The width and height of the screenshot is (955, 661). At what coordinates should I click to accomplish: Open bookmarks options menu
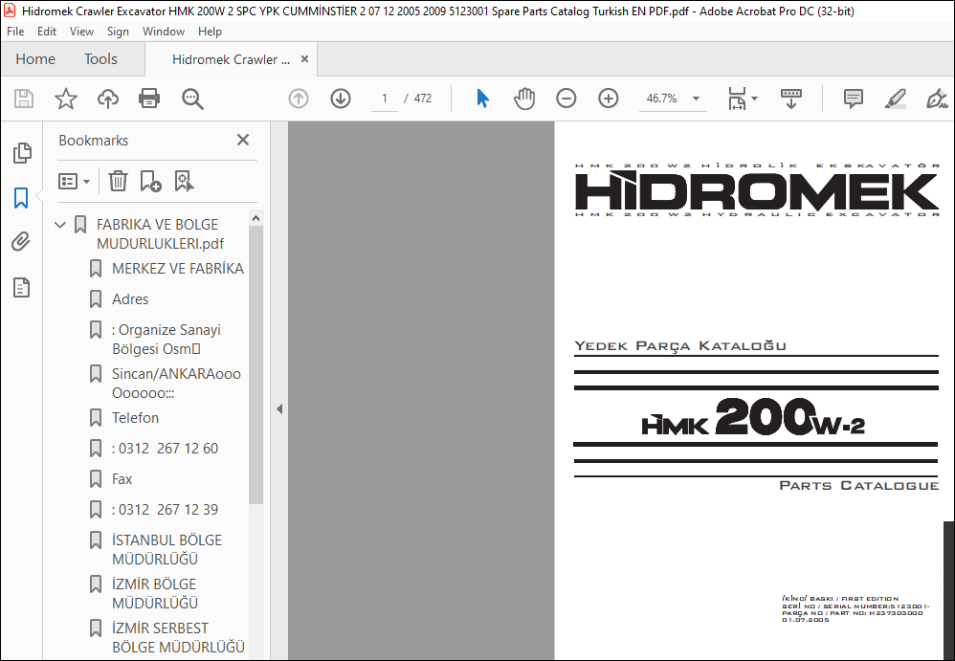(x=74, y=182)
